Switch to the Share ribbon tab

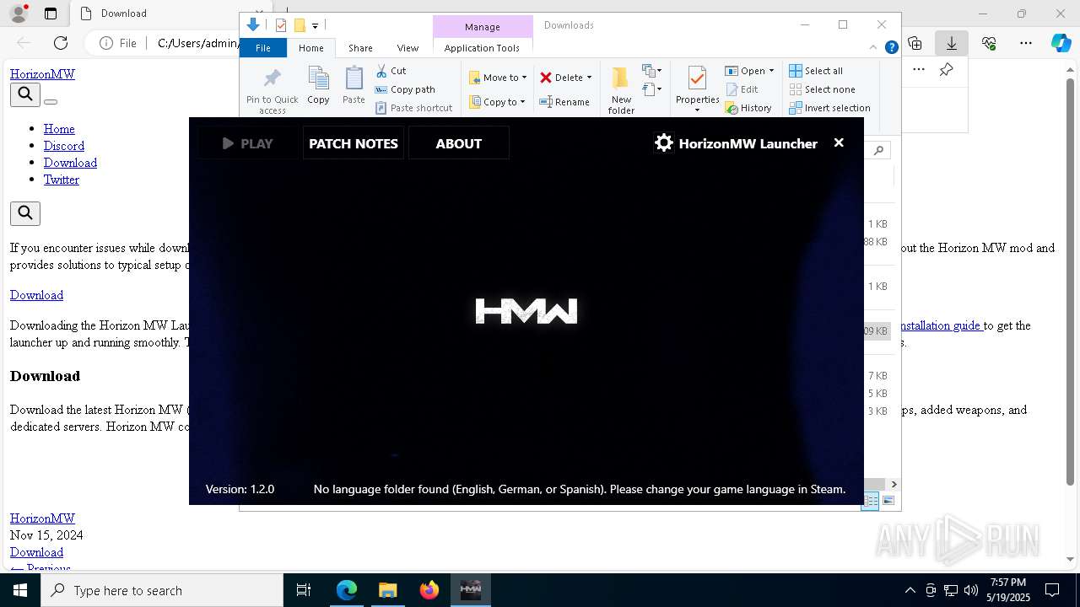pos(360,48)
